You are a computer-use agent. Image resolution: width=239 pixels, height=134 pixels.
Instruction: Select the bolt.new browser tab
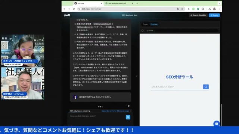pos(88,3)
